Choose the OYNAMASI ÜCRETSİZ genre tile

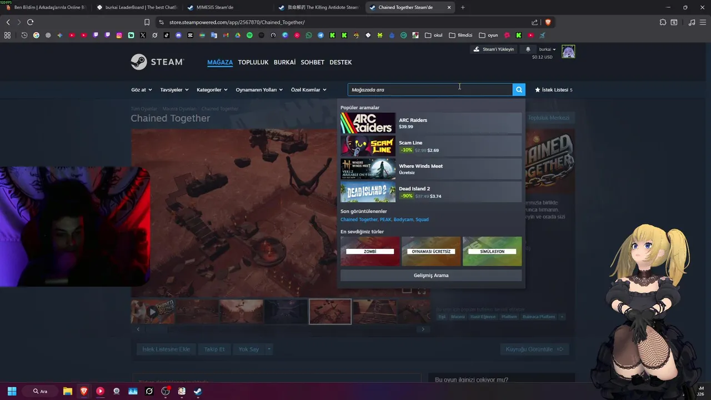click(x=431, y=251)
